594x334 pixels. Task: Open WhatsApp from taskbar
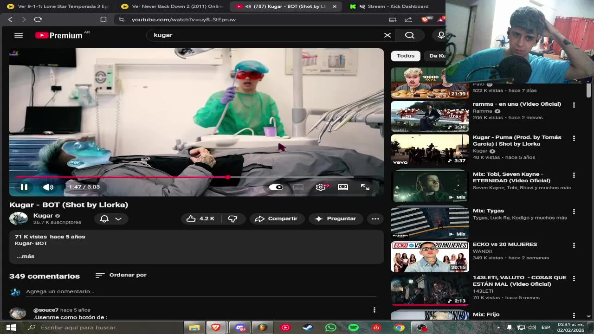point(331,328)
